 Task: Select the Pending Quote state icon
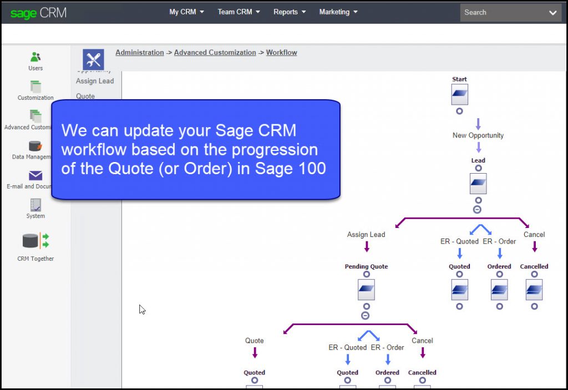(x=366, y=290)
